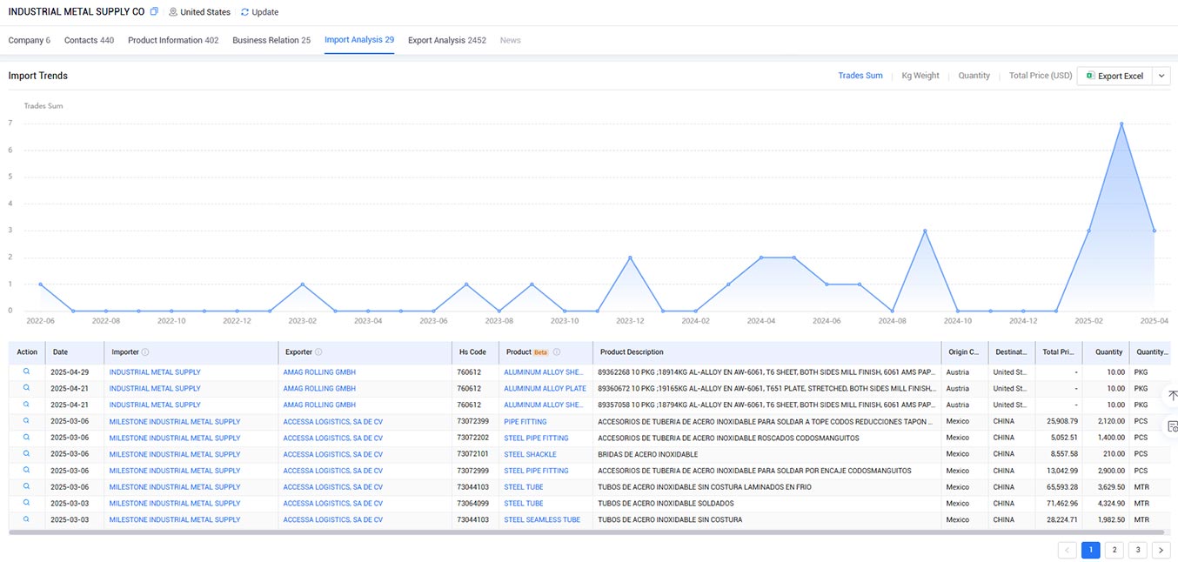The width and height of the screenshot is (1178, 562).
Task: Click the Excel icon in the Export button
Action: [1089, 76]
